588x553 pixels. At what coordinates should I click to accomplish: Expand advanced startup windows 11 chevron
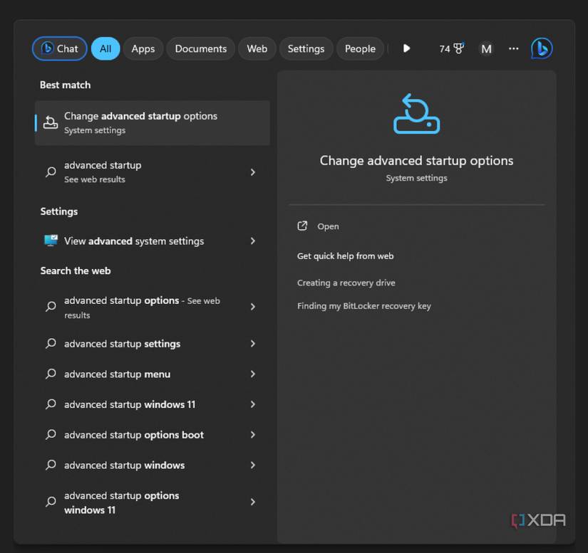253,404
